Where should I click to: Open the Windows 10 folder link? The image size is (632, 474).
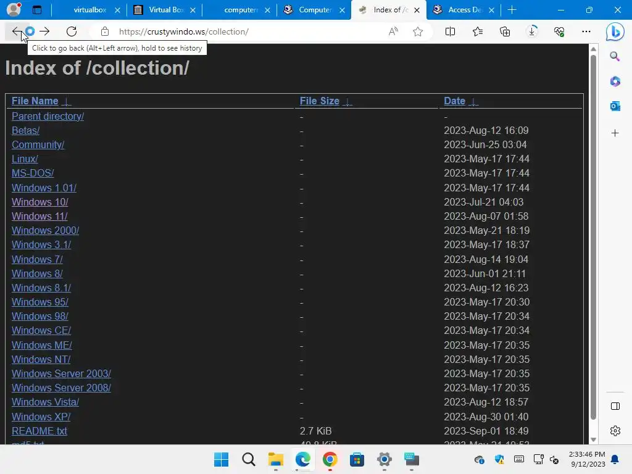click(40, 202)
